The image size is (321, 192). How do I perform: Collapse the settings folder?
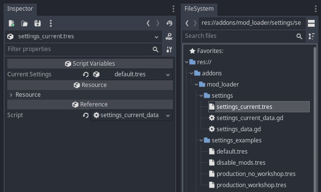coord(201,95)
